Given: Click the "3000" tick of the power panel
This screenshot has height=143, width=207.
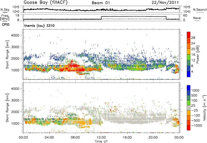Looking at the screenshot, I should tap(15, 47).
